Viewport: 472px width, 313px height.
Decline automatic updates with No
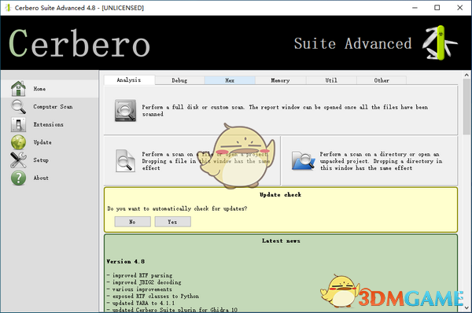coord(132,222)
